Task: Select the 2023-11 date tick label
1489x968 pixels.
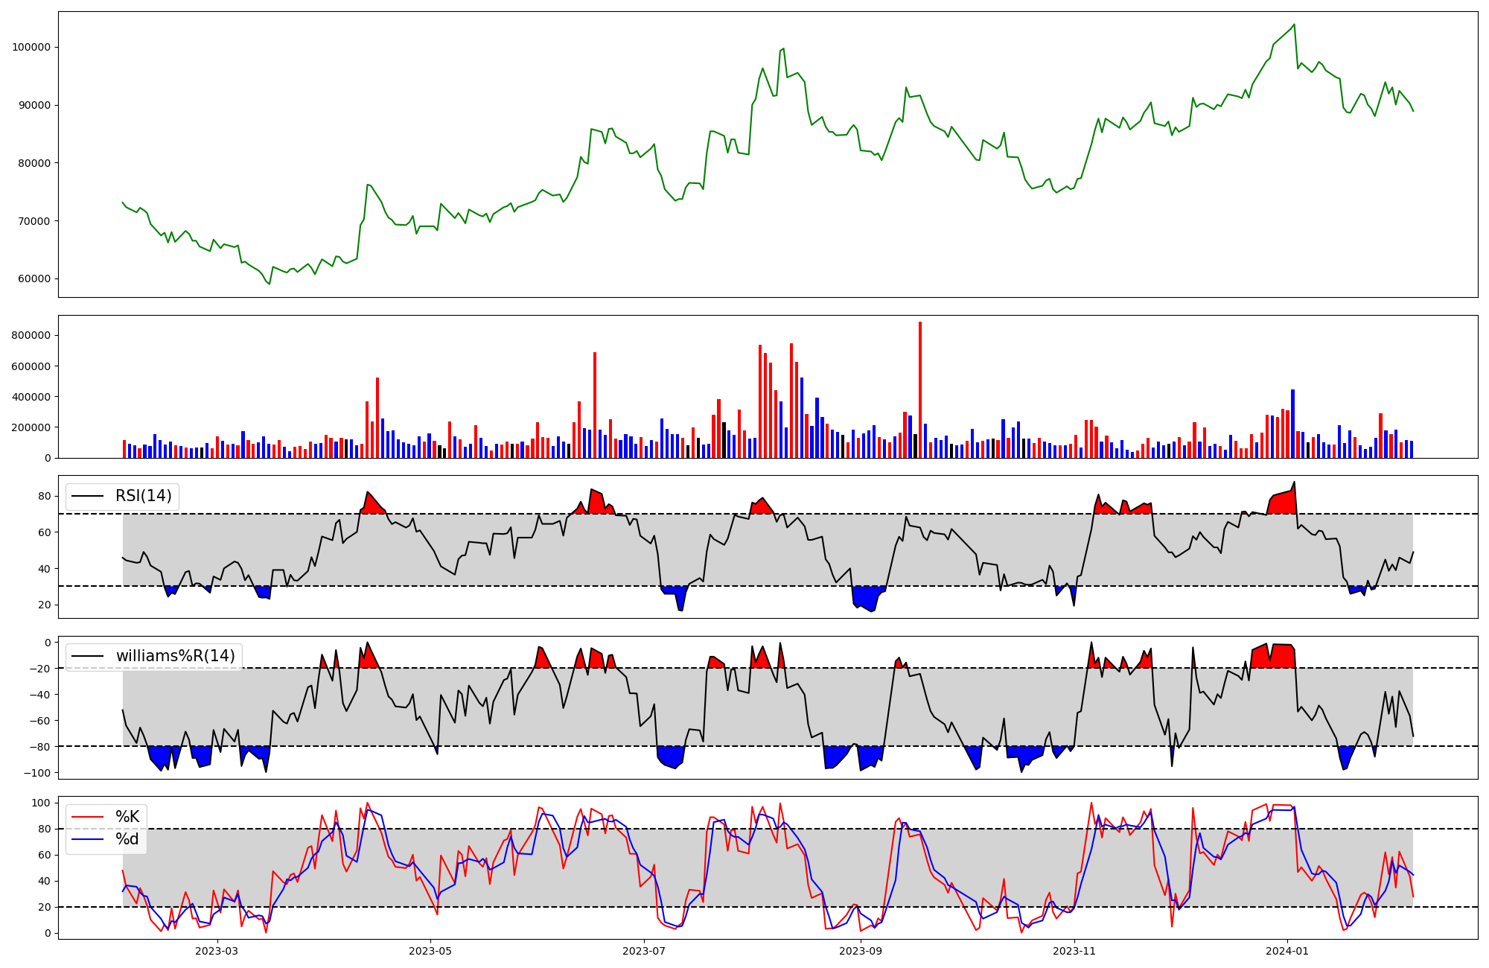Action: [1074, 951]
